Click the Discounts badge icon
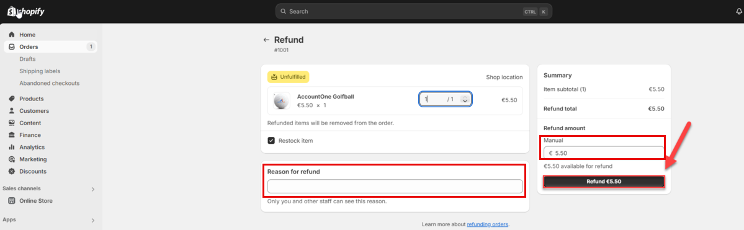The height and width of the screenshot is (230, 744). coord(12,171)
